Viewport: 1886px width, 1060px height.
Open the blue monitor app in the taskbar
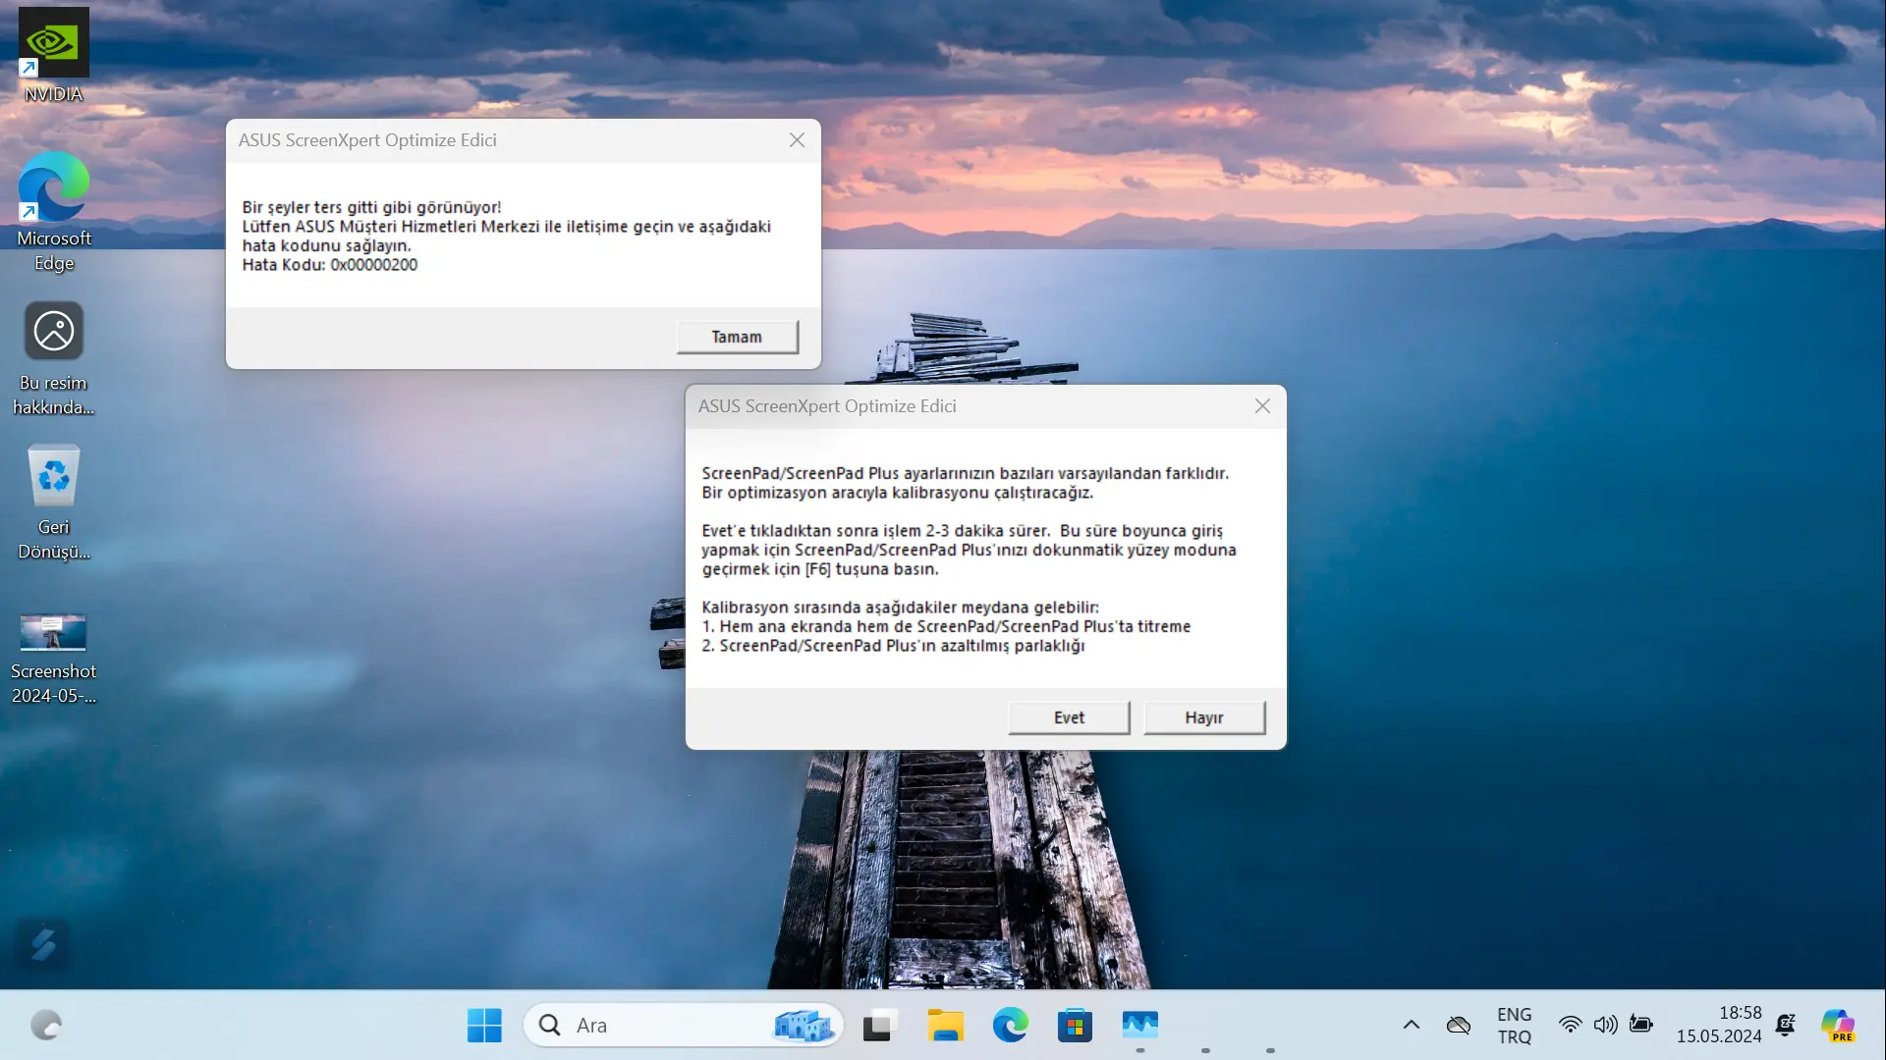tap(1140, 1026)
